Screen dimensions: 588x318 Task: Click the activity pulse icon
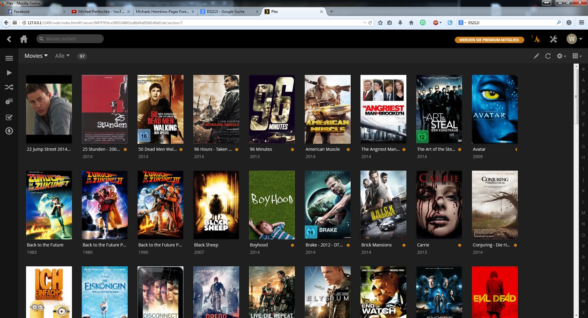coord(537,39)
